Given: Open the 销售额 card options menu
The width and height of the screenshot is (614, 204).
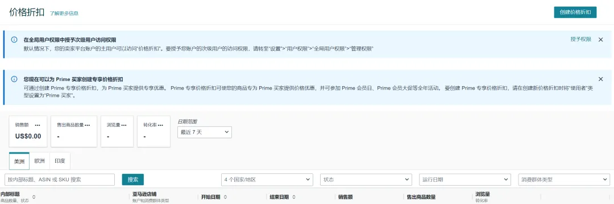Looking at the screenshot, I should click(38, 125).
